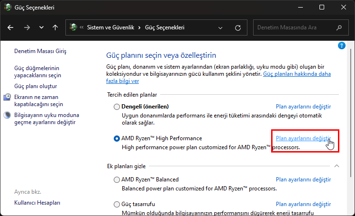Expand the address bar history dropdown
The height and width of the screenshot is (216, 355).
220,28
